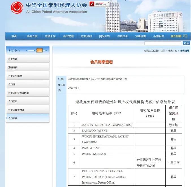
Task: Open 会员信息修改 in the sidebar
Action: point(28,76)
